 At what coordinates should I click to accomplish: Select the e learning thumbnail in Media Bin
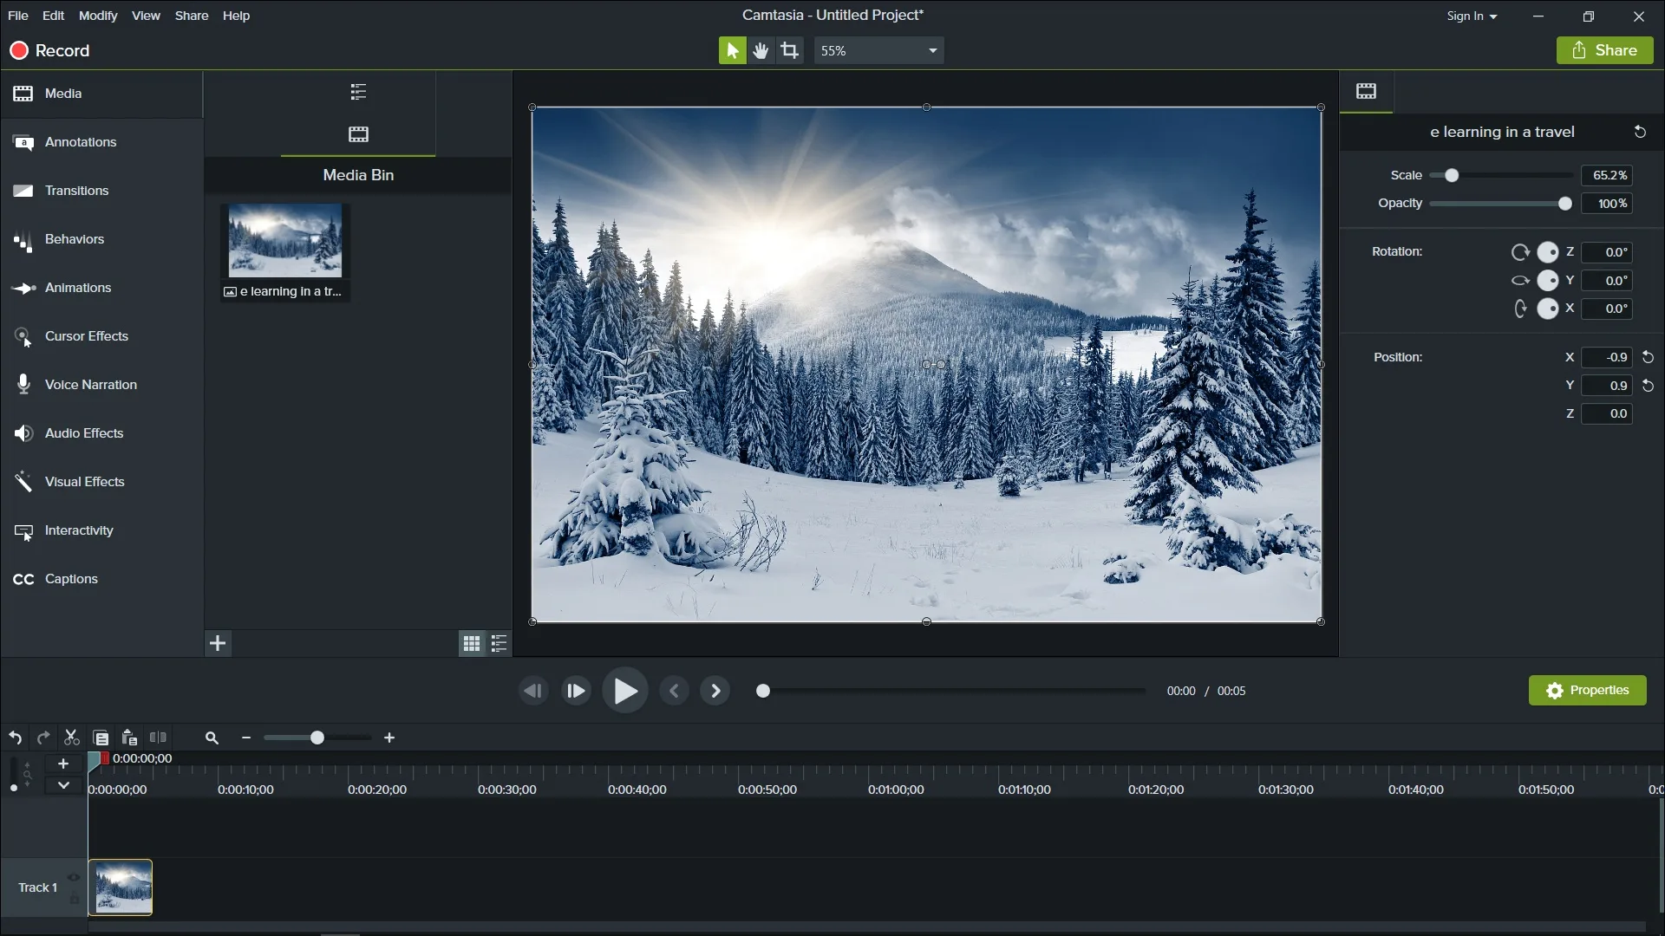(285, 241)
